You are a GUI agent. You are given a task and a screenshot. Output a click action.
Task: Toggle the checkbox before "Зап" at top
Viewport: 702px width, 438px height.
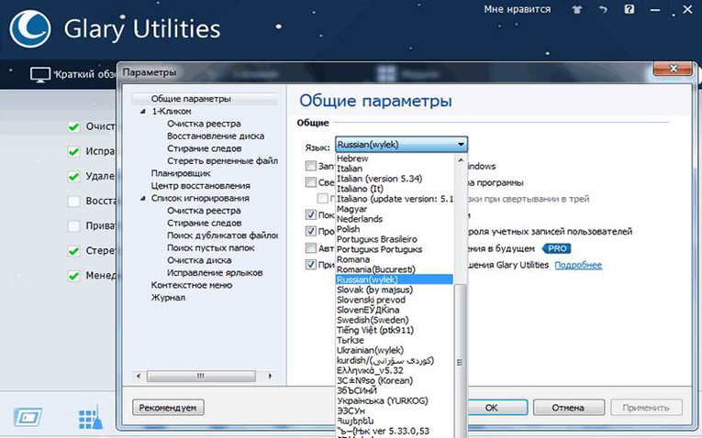[311, 166]
